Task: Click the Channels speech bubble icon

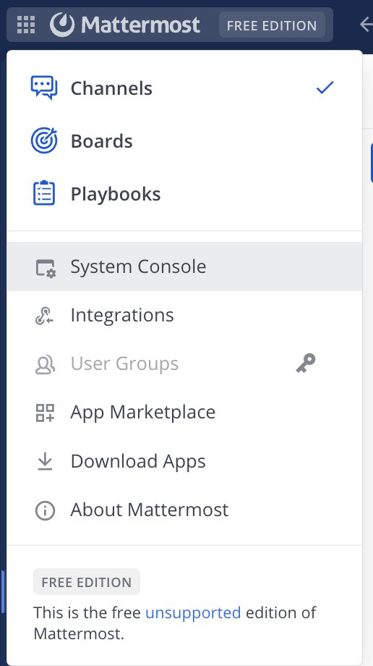Action: click(x=44, y=88)
